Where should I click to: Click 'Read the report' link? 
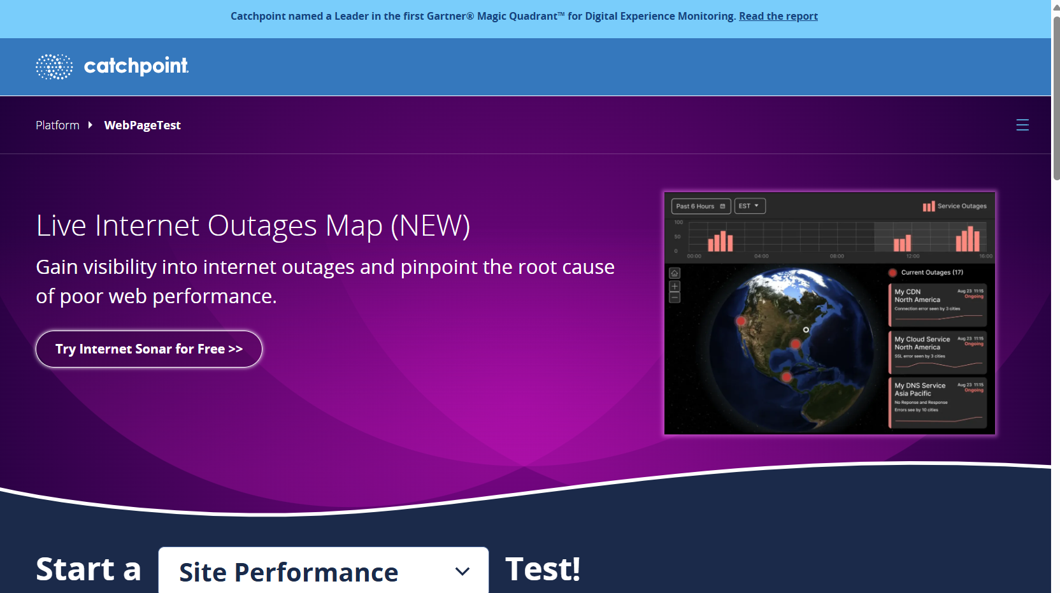(x=778, y=16)
